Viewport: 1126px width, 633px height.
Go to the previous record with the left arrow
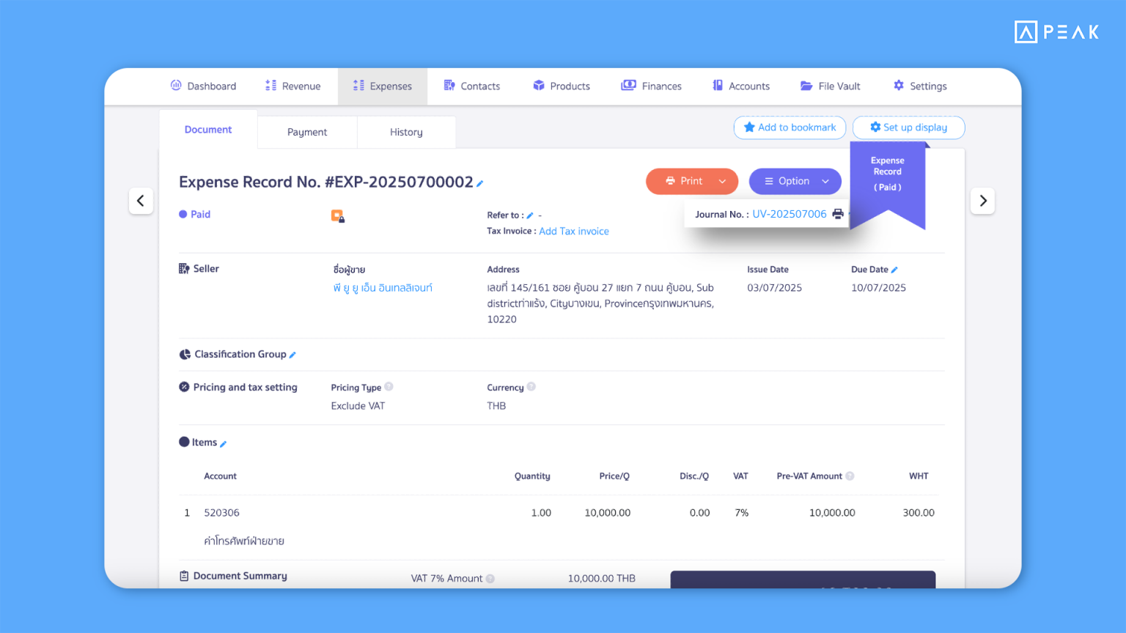tap(141, 201)
